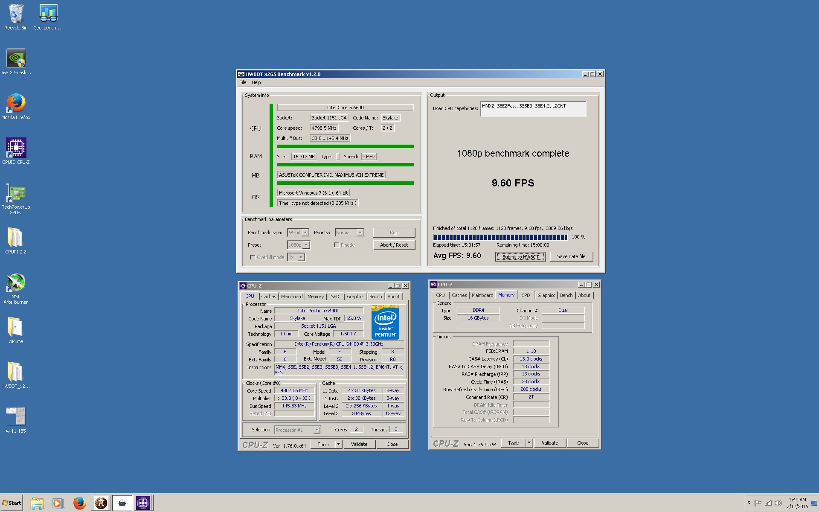Open the Priority Normal dropdown

(x=360, y=233)
